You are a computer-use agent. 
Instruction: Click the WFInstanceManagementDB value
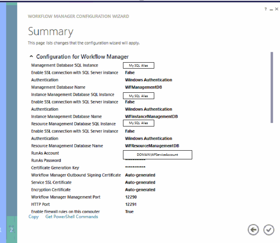coord(151,117)
